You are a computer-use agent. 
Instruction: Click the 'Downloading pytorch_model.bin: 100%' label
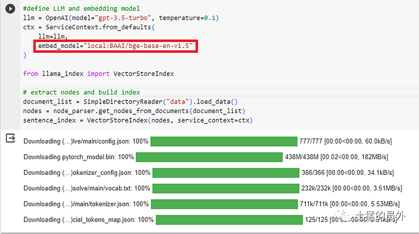point(78,157)
